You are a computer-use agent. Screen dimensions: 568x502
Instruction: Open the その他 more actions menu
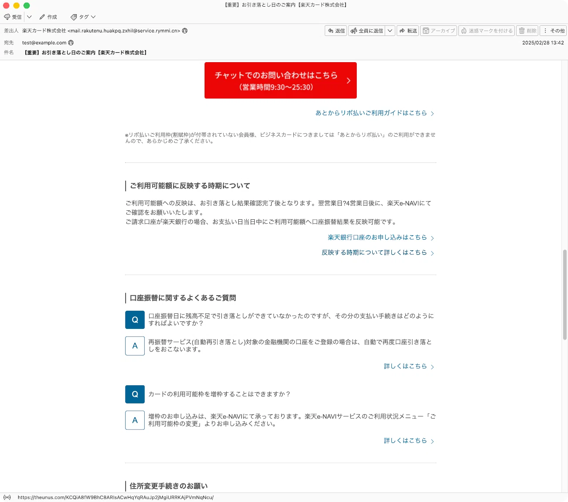click(553, 31)
